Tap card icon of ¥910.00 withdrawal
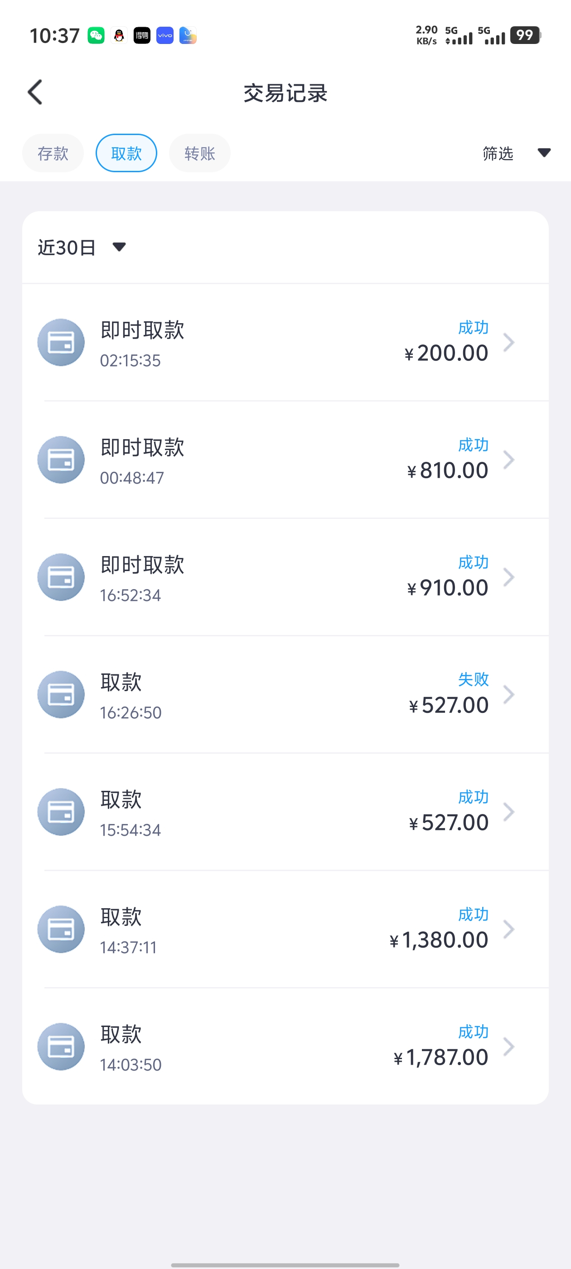Viewport: 571px width, 1269px height. [x=61, y=577]
